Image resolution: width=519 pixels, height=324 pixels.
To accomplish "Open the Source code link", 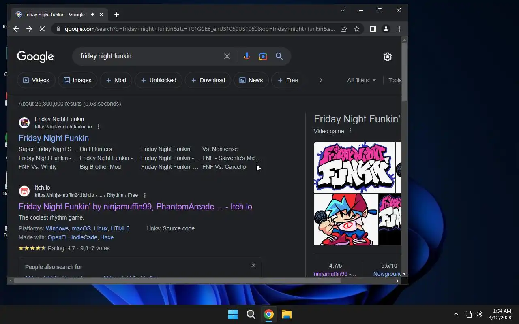I will click(179, 228).
